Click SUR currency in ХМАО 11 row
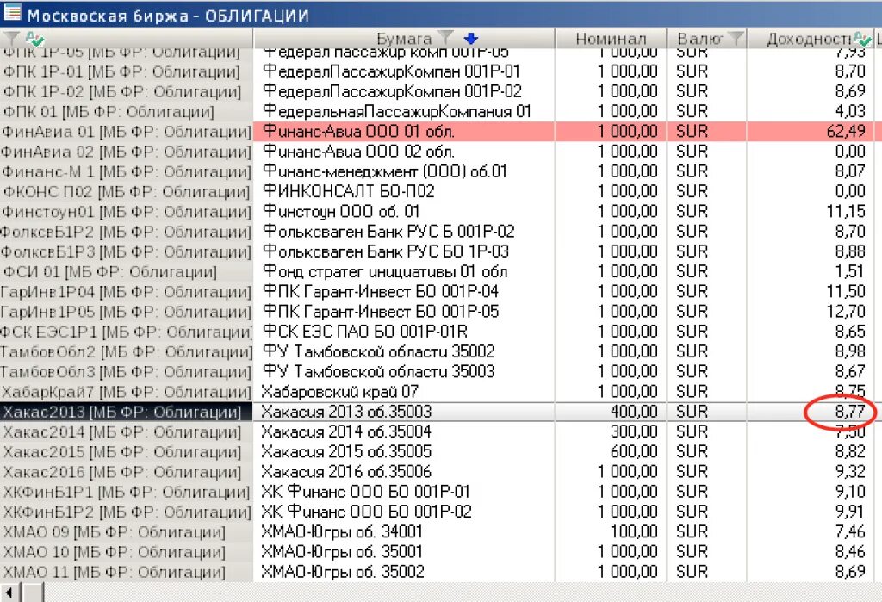The image size is (882, 602). point(693,572)
